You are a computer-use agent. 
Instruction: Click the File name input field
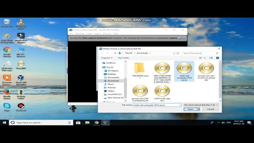[157, 105]
